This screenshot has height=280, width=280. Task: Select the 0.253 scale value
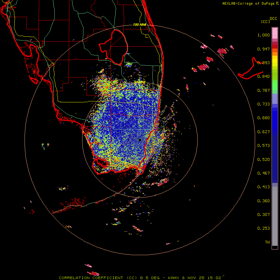(x=264, y=228)
